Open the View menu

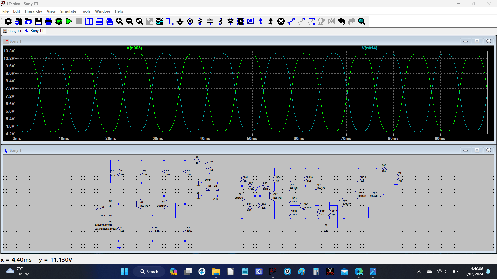[x=51, y=11]
